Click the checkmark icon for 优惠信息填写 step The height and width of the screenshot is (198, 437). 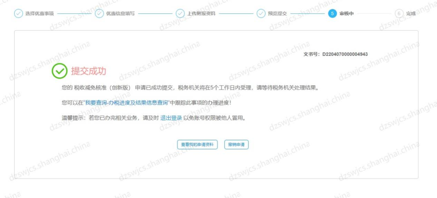click(99, 13)
